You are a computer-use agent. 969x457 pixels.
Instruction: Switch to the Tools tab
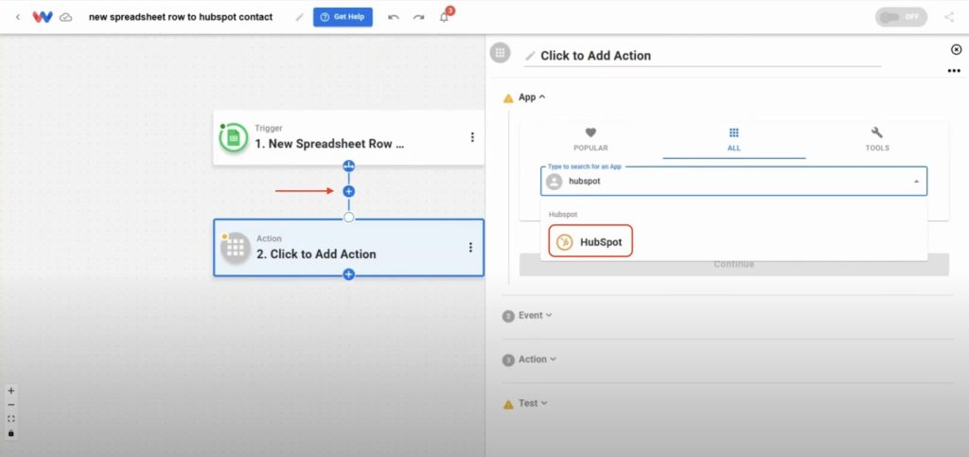tap(877, 140)
